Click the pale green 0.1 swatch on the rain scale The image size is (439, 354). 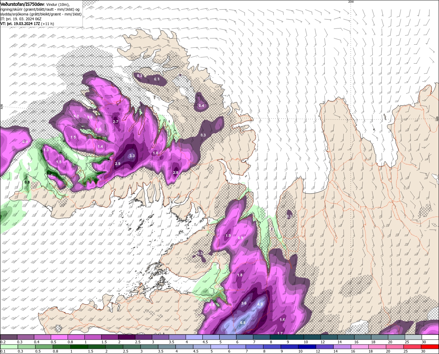pyautogui.click(x=9, y=346)
